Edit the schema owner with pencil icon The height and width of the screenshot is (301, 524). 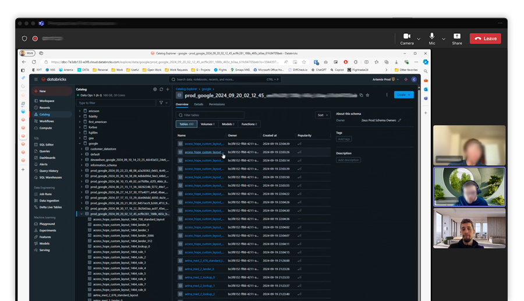399,121
